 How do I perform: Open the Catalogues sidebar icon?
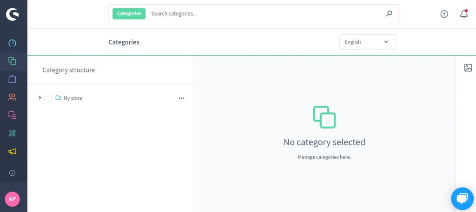(12, 61)
